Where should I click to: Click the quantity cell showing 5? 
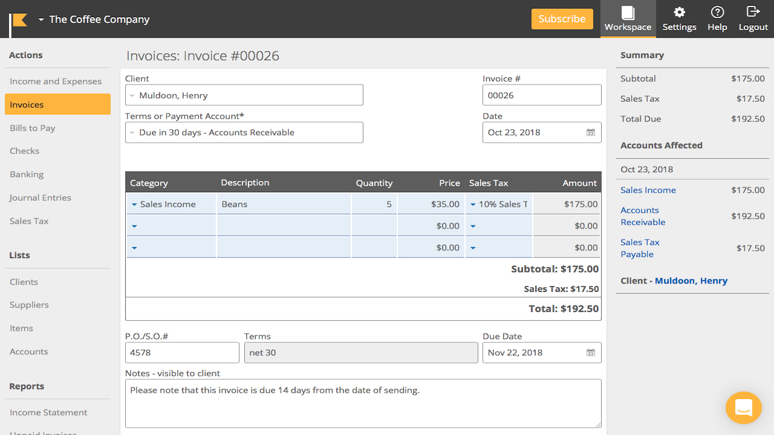coord(374,204)
